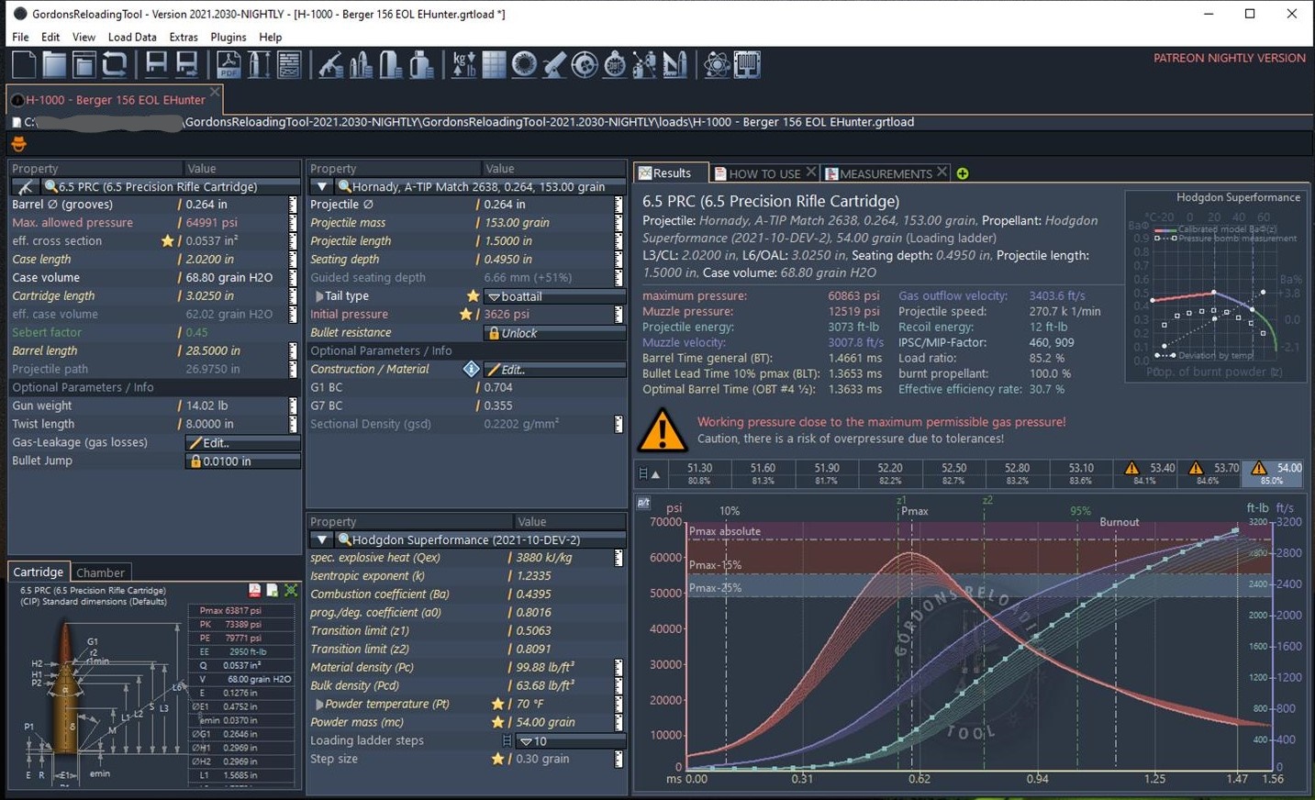This screenshot has height=800, width=1315.
Task: Open the atom icon in toolbar
Action: point(718,64)
